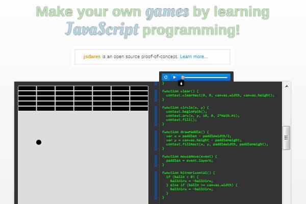Click the code line starting "context.arc("

pos(203,116)
